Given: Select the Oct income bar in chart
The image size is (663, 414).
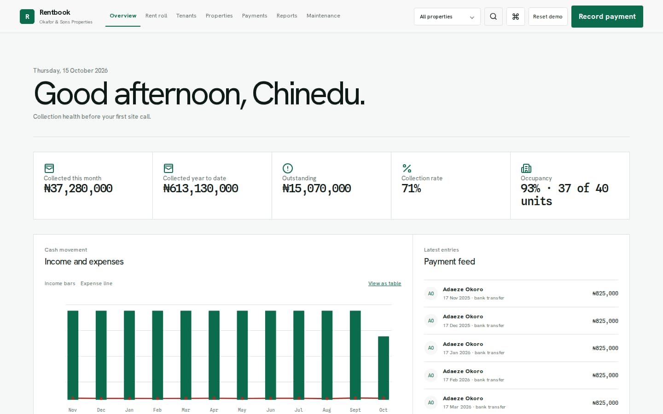Looking at the screenshot, I should coord(384,368).
